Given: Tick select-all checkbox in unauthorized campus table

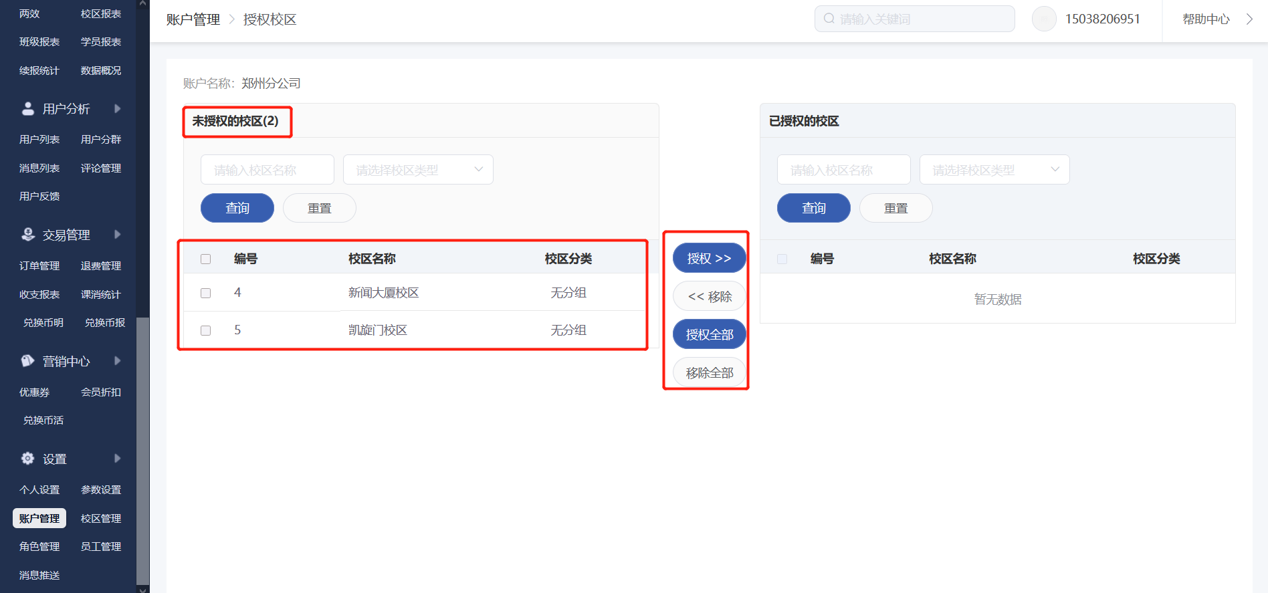Looking at the screenshot, I should (x=206, y=259).
